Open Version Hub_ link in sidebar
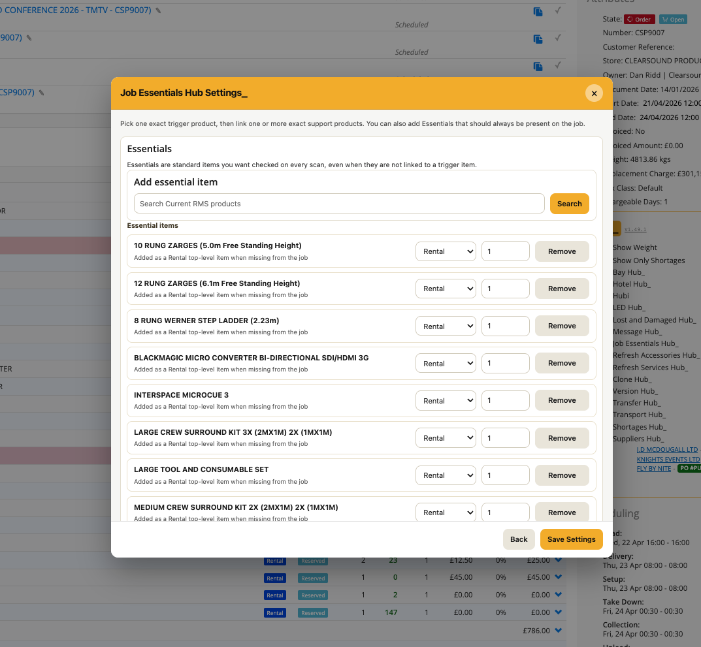The height and width of the screenshot is (647, 701). pos(635,391)
